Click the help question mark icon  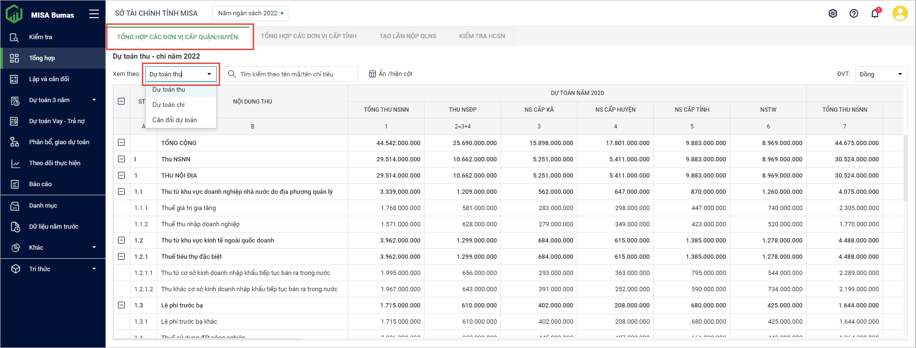(854, 13)
